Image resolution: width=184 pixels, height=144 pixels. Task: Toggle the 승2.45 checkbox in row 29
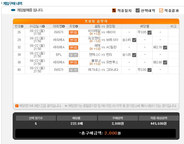pos(134,40)
